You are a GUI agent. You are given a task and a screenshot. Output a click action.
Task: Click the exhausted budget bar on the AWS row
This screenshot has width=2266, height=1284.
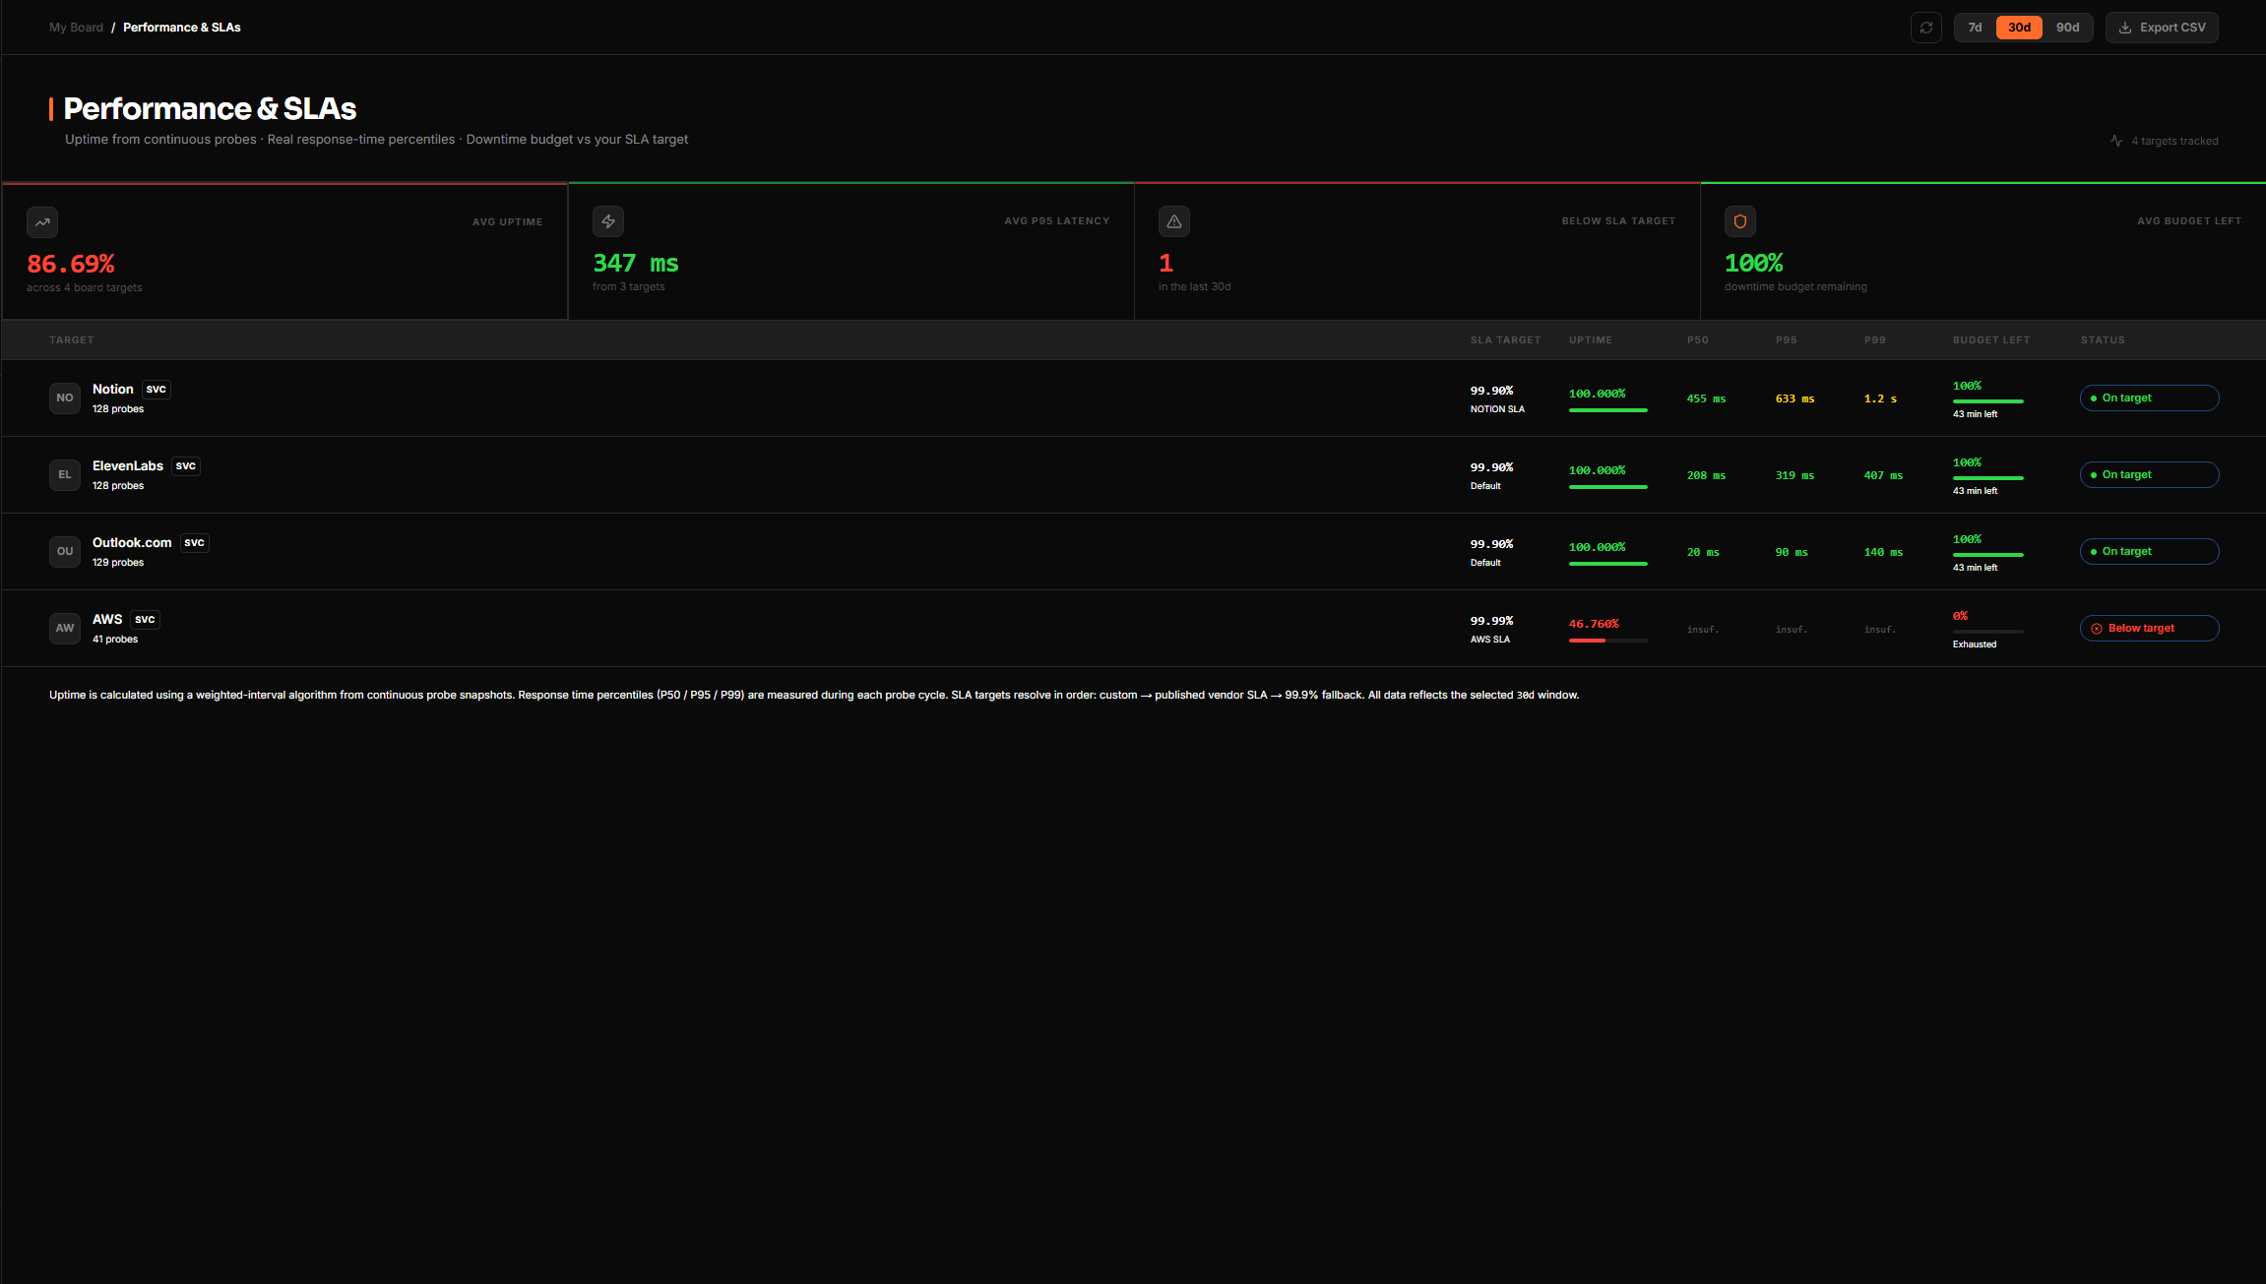[1987, 630]
